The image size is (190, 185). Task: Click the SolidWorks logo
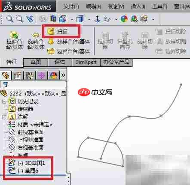pos(28,6)
